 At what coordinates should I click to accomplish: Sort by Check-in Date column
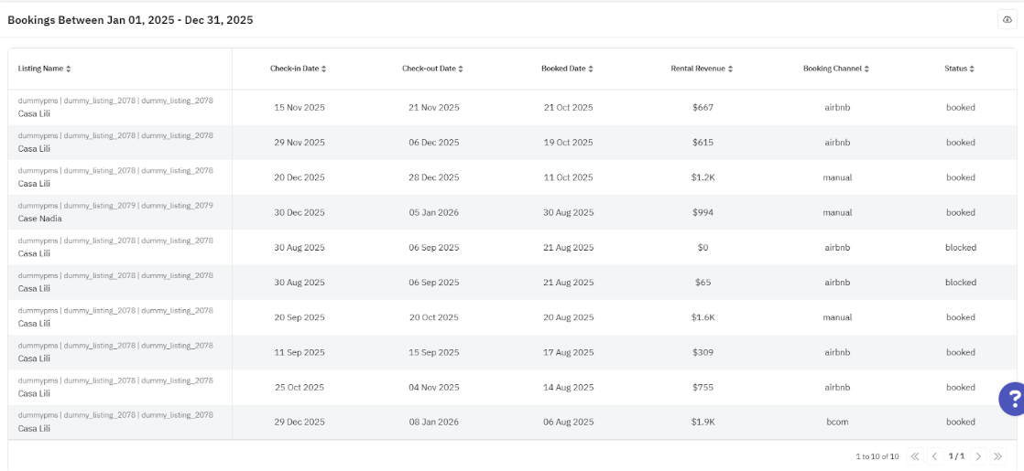click(299, 69)
